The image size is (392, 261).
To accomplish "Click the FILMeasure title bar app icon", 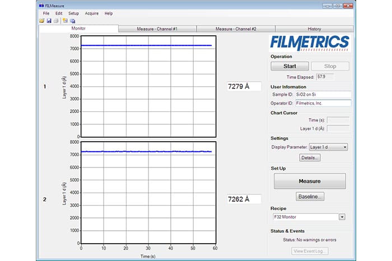I will [x=41, y=5].
